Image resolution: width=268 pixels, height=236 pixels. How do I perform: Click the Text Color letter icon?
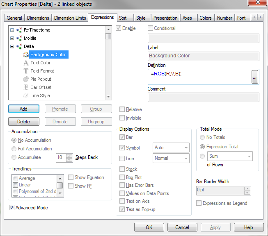26,63
